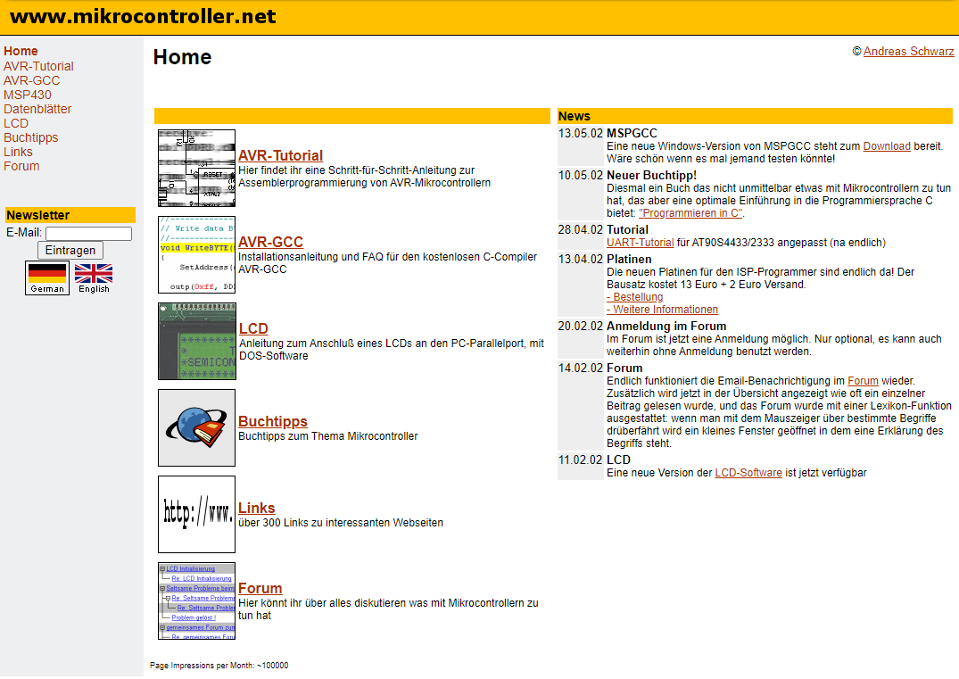Follow the MSPGCC Download link
This screenshot has width=959, height=679.
click(x=886, y=146)
